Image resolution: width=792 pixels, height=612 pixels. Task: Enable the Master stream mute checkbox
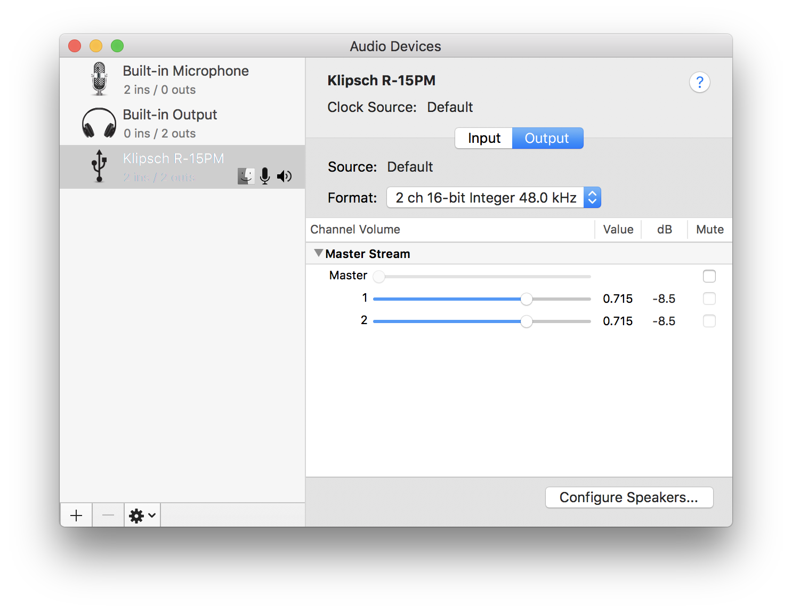tap(709, 276)
